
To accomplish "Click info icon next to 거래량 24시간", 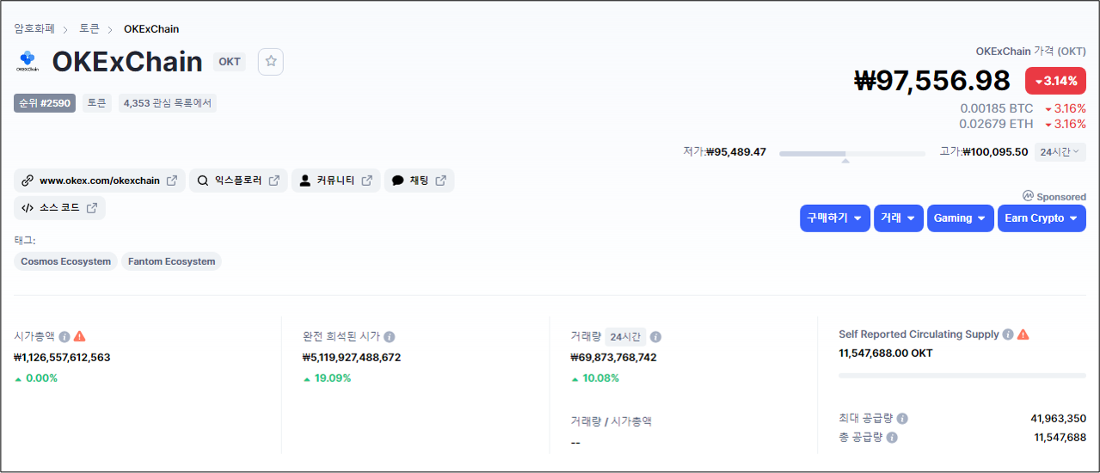I will (655, 337).
